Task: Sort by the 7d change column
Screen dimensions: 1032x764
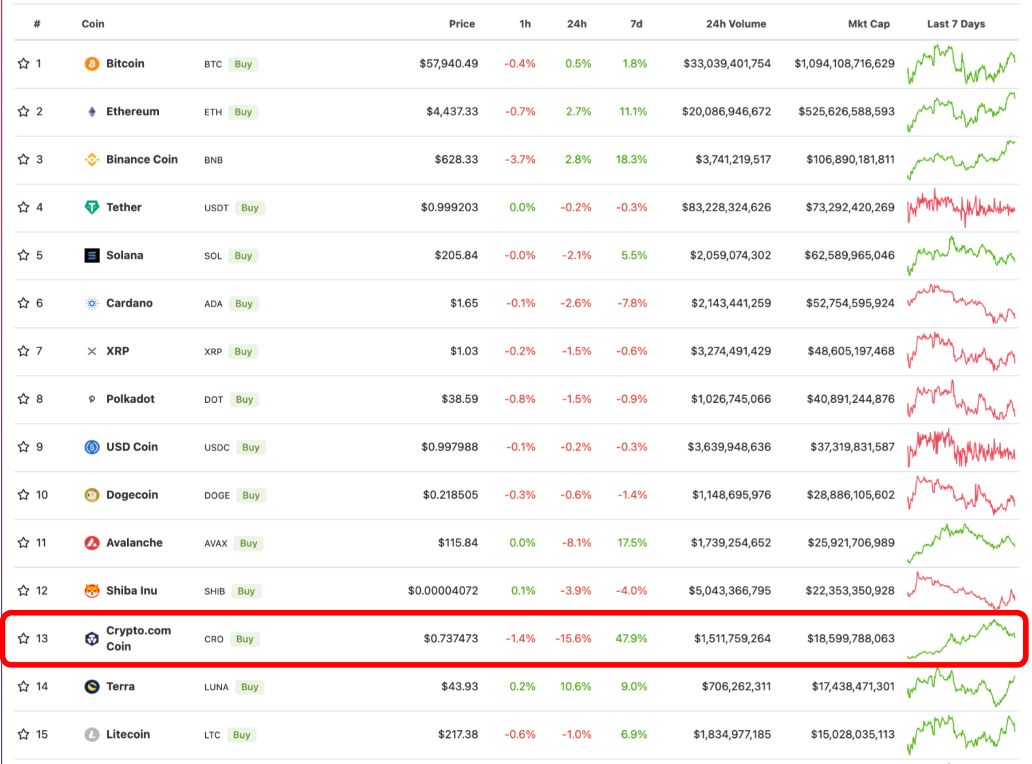Action: pyautogui.click(x=637, y=24)
